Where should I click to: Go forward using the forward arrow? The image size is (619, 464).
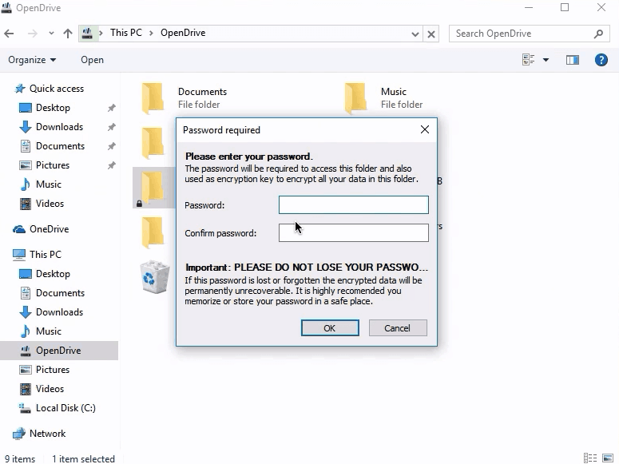click(x=33, y=34)
